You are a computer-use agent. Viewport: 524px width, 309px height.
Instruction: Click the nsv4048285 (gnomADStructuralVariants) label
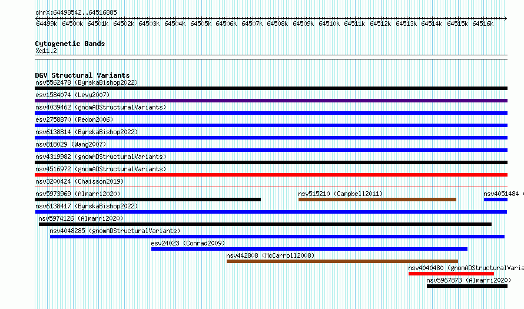(x=115, y=231)
